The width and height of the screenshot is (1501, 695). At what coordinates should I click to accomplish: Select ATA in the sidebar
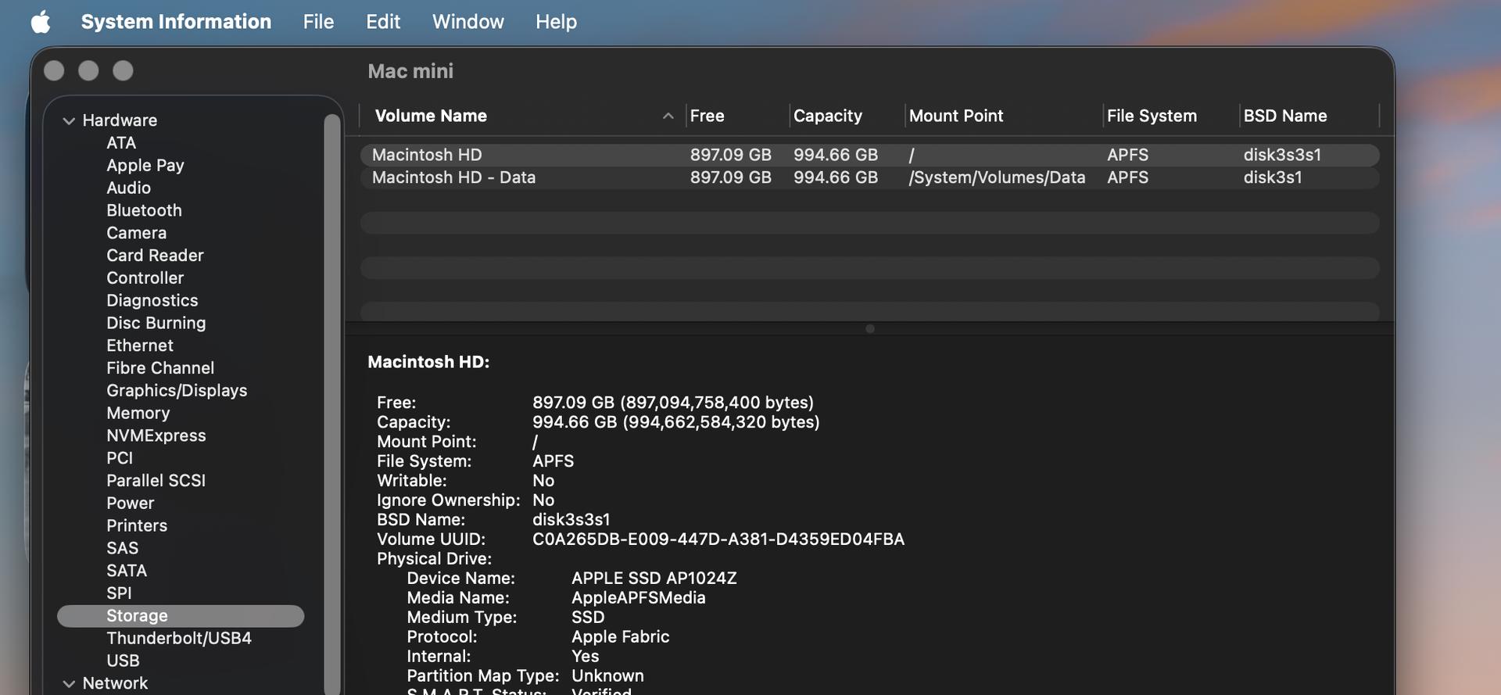121,143
